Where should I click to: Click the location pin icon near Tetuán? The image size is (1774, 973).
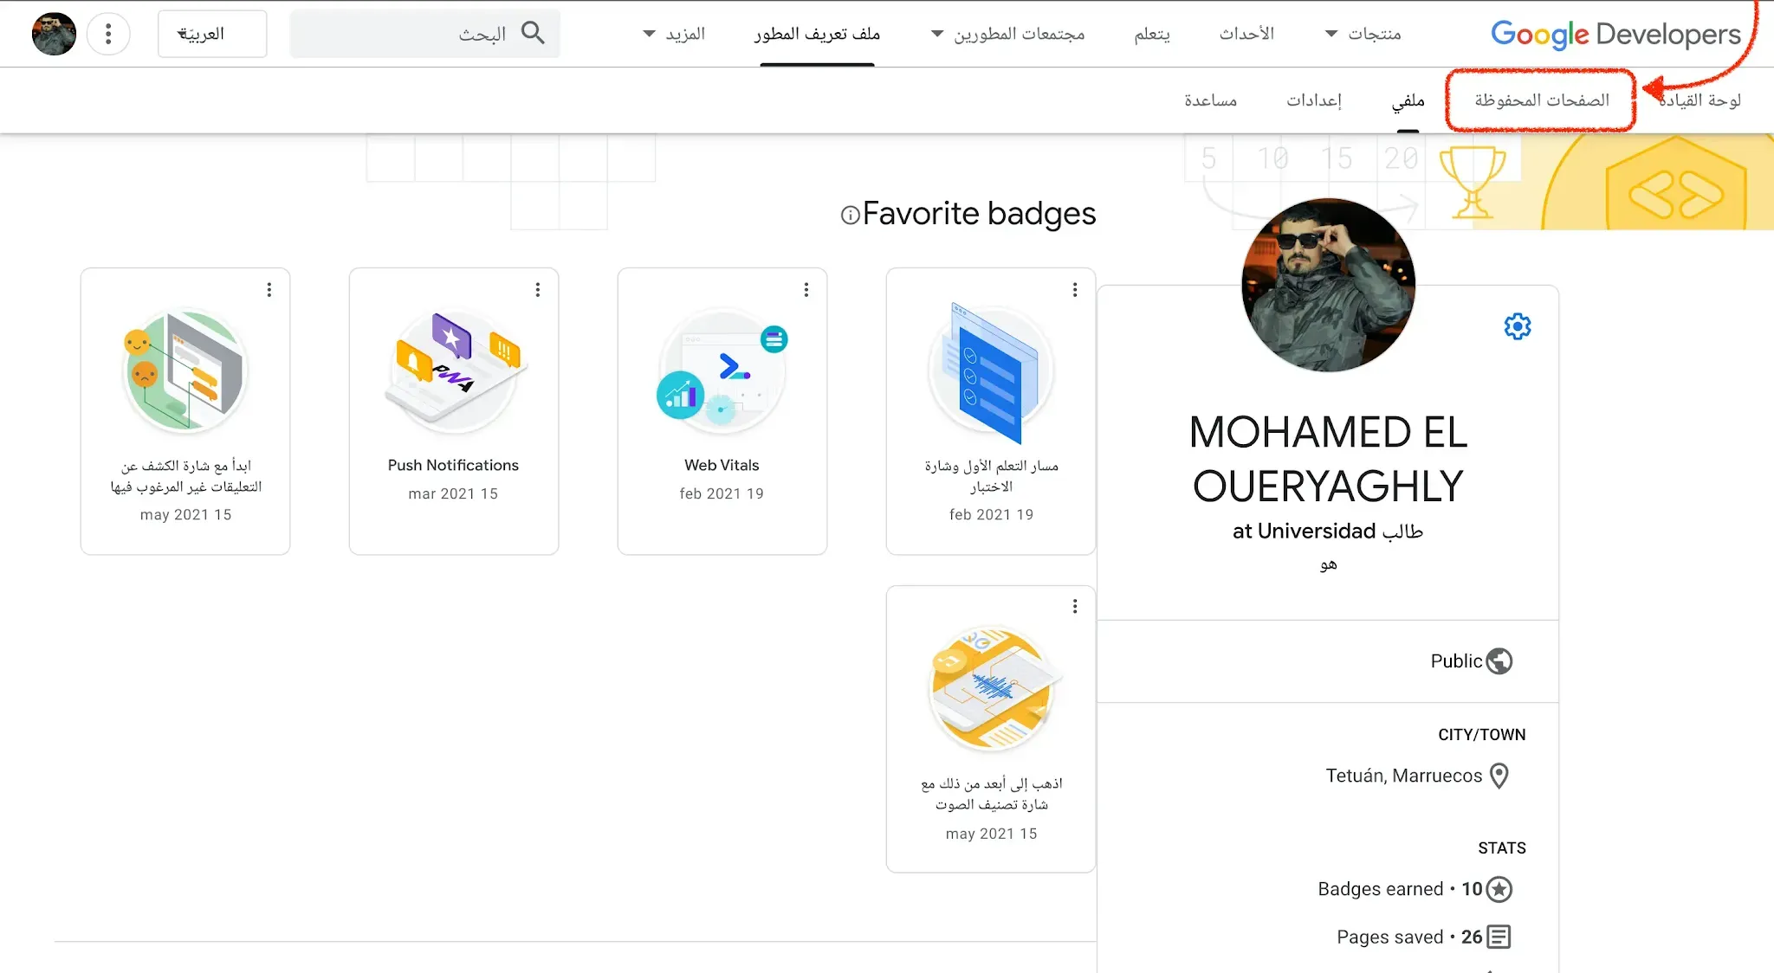[x=1499, y=776]
